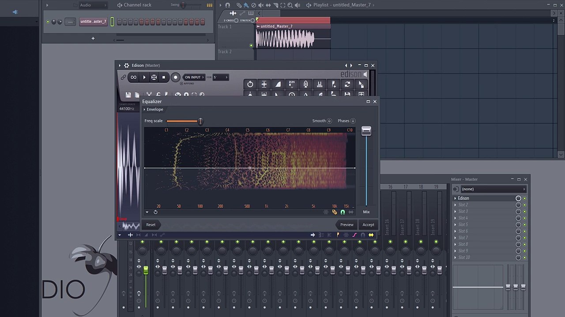Click Edison's play button
Image resolution: width=565 pixels, height=317 pixels.
144,77
